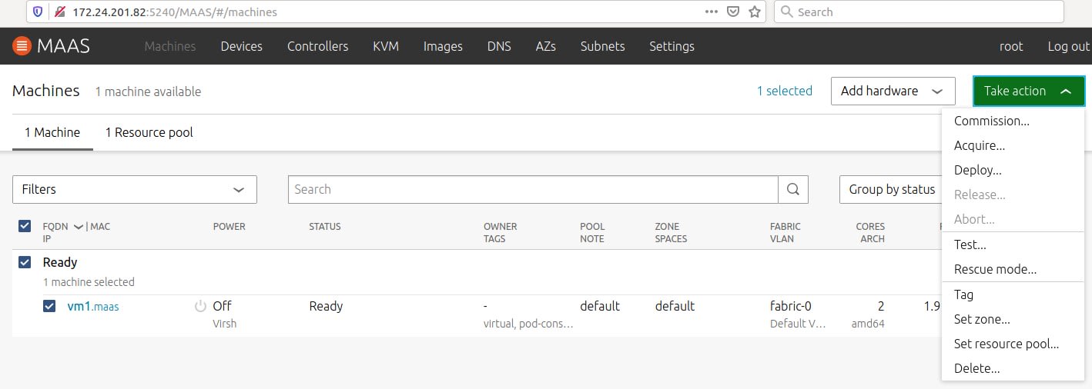Click the search magnifier button beside Search field
1092x389 pixels.
tap(793, 189)
